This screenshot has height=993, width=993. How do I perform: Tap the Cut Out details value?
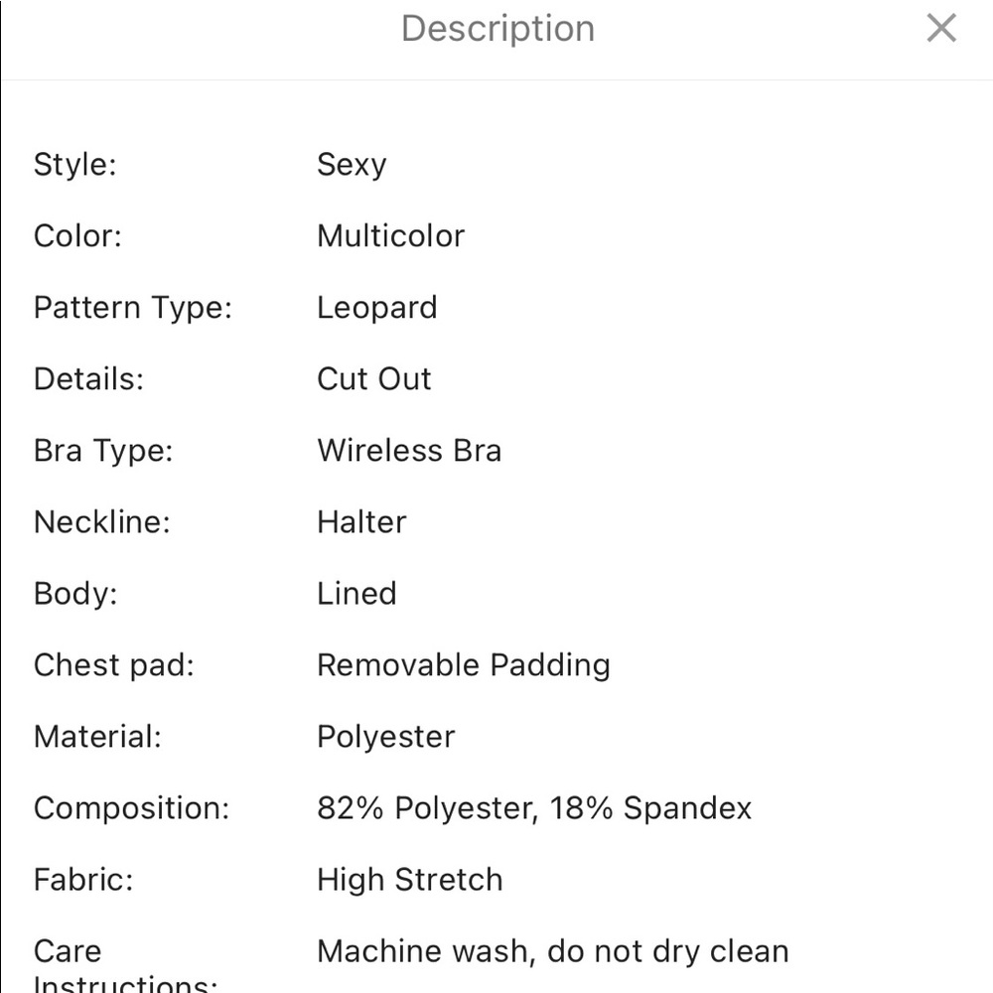373,379
